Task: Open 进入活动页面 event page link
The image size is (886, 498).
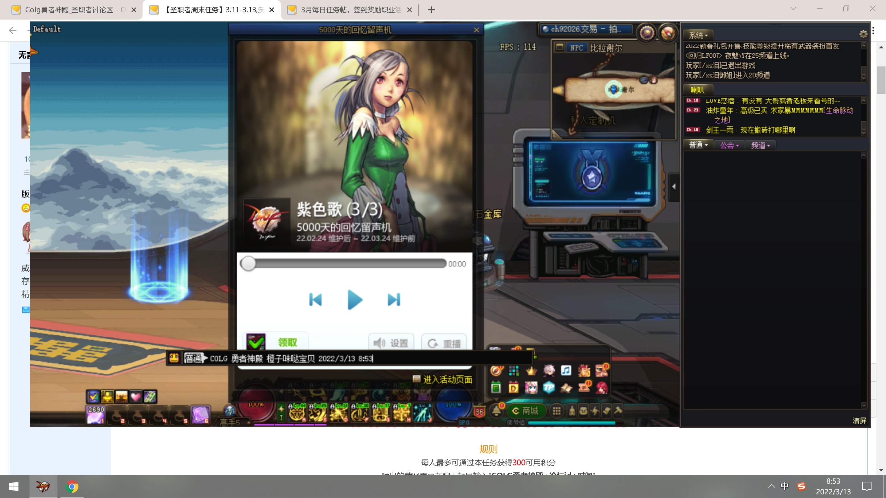Action: [x=443, y=380]
